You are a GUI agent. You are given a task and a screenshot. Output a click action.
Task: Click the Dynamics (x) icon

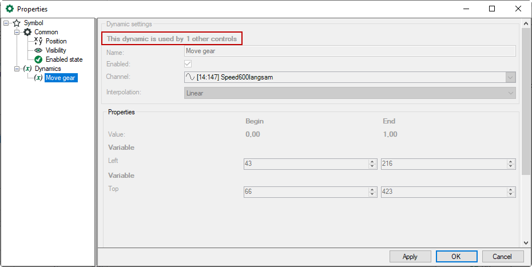point(27,69)
